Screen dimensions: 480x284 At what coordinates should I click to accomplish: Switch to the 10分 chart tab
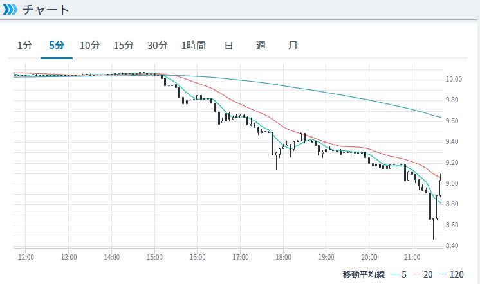pos(90,46)
